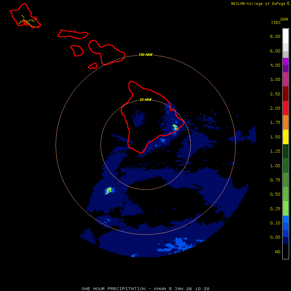Screen dimensions: 291x291
Task: Click the 50 NMI range ring label
Action: (x=145, y=100)
